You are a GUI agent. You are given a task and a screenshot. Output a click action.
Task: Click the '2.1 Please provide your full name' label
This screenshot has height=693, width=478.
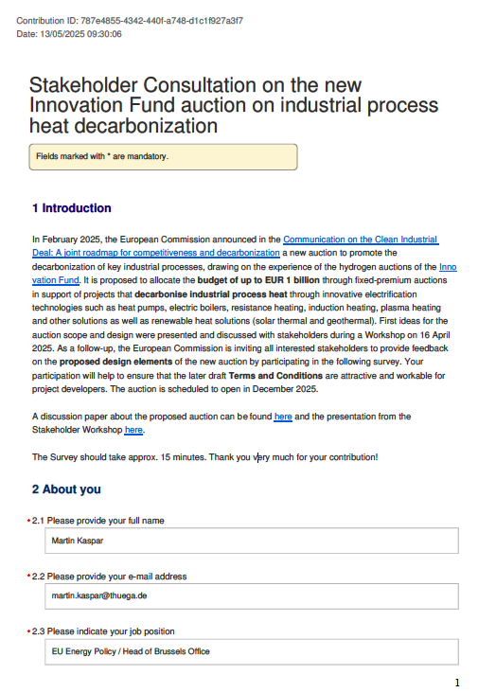coord(98,521)
